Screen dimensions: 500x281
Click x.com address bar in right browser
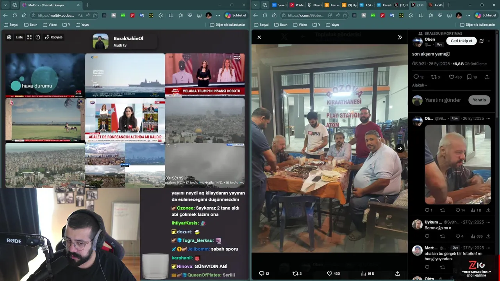tap(305, 16)
